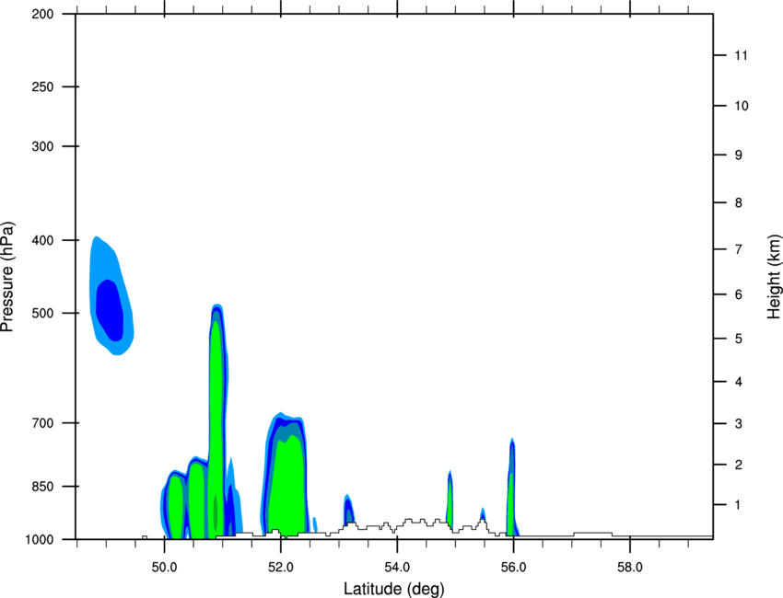Click height tick label 10

click(x=742, y=106)
